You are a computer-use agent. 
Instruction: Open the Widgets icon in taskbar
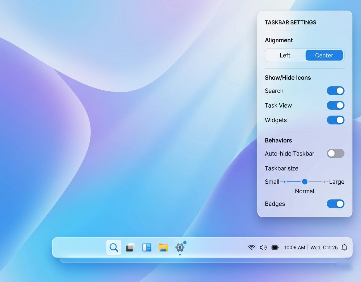(x=147, y=247)
